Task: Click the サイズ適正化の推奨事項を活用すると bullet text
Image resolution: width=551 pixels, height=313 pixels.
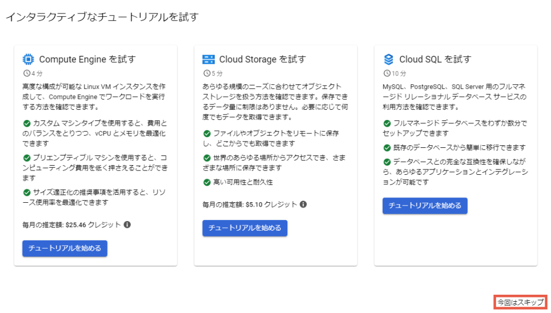Action: tap(94, 197)
